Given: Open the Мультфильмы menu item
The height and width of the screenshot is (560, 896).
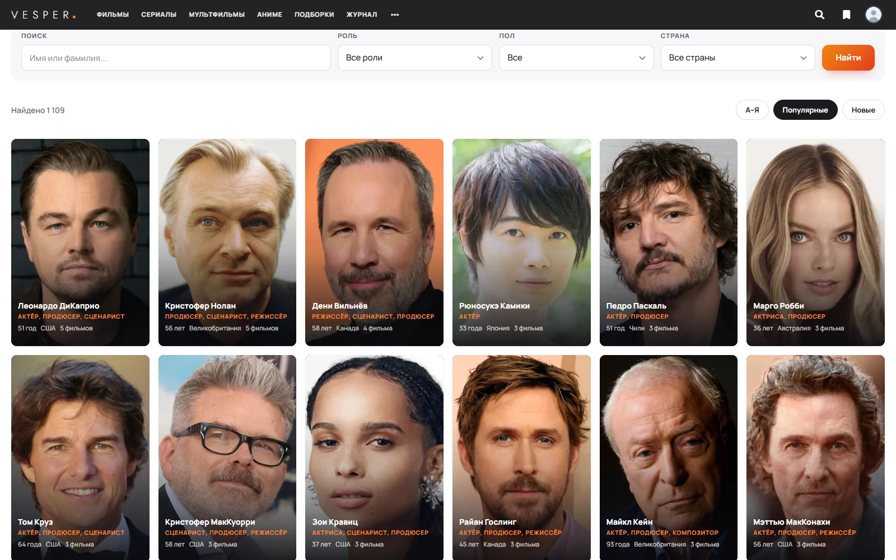Looking at the screenshot, I should (217, 15).
